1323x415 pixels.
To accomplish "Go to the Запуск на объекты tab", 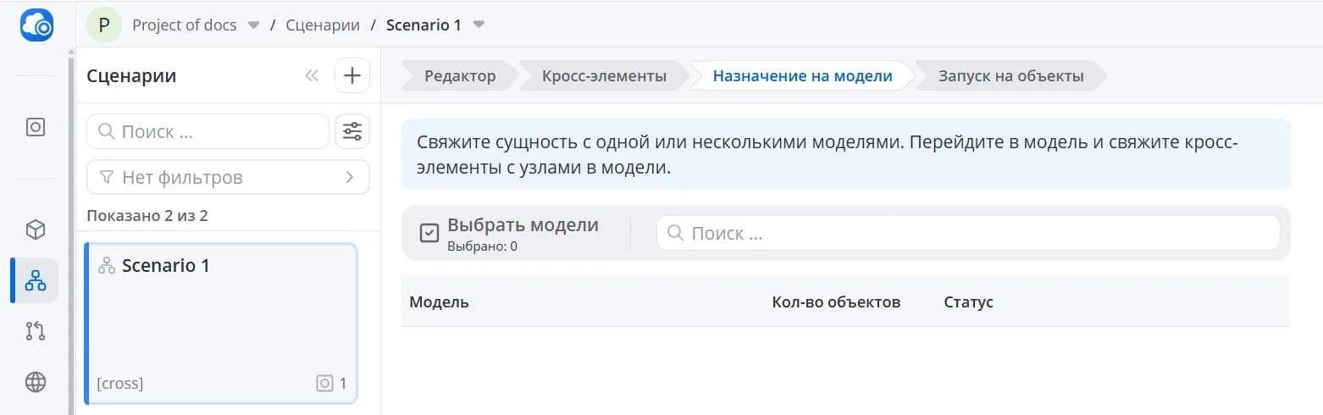I will tap(1010, 75).
